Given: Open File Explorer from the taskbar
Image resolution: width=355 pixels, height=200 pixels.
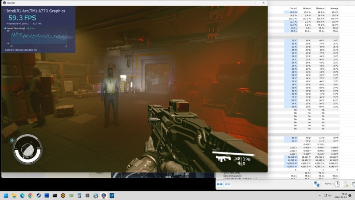Looking at the screenshot, I should point(14,196).
